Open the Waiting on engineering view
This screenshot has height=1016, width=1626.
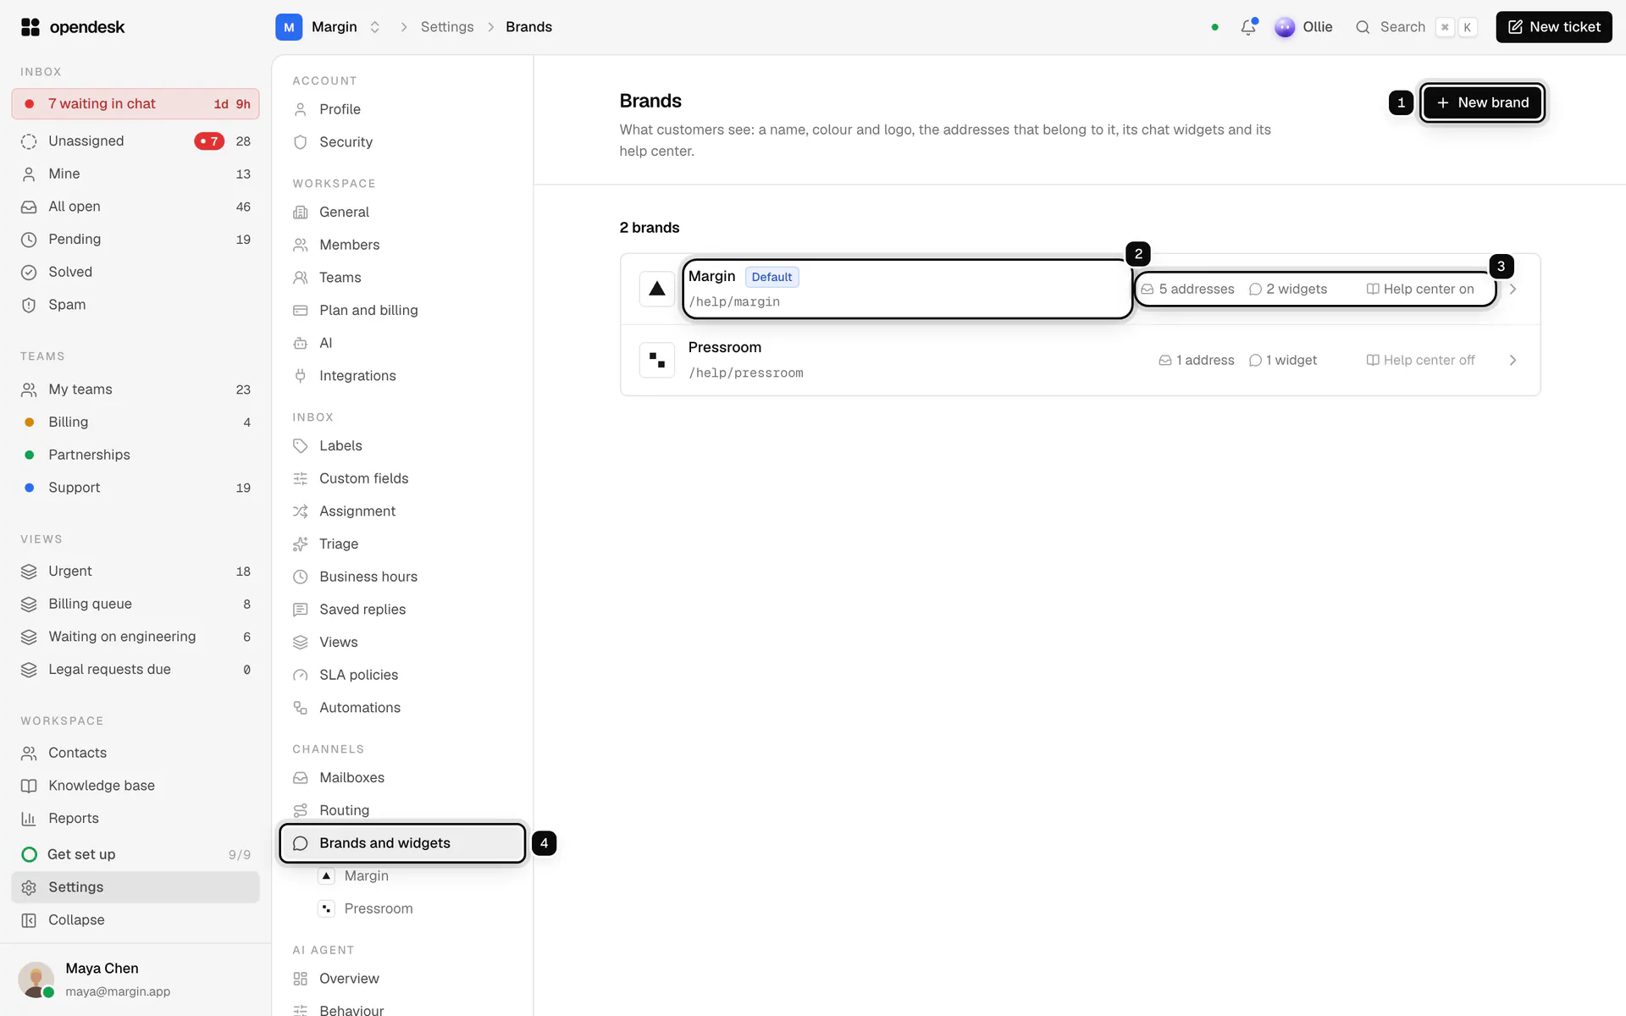pos(135,637)
